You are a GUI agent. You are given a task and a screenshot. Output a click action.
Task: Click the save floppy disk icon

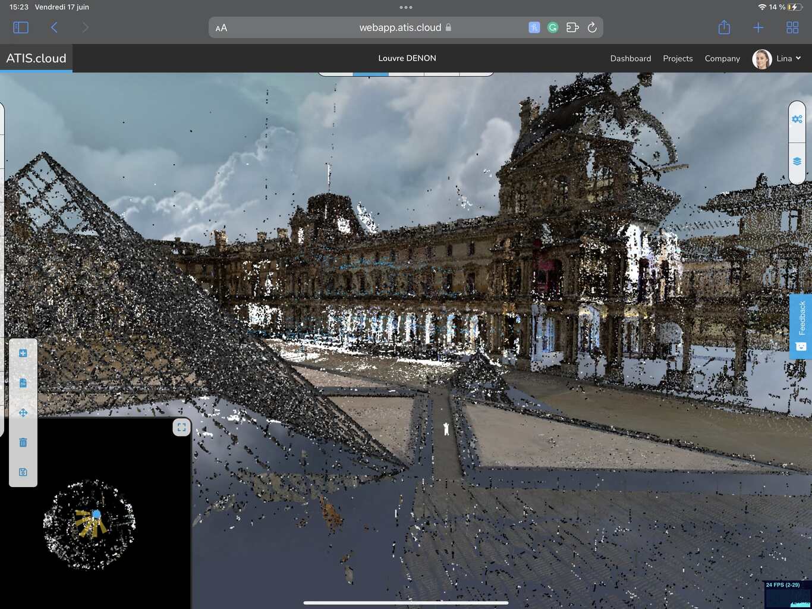(23, 472)
